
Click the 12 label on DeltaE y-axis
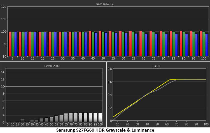tap(3, 79)
